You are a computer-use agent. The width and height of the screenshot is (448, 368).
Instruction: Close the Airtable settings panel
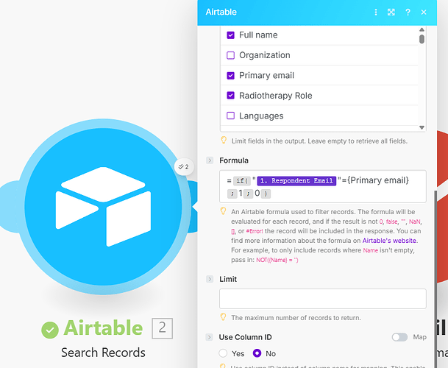coord(424,12)
